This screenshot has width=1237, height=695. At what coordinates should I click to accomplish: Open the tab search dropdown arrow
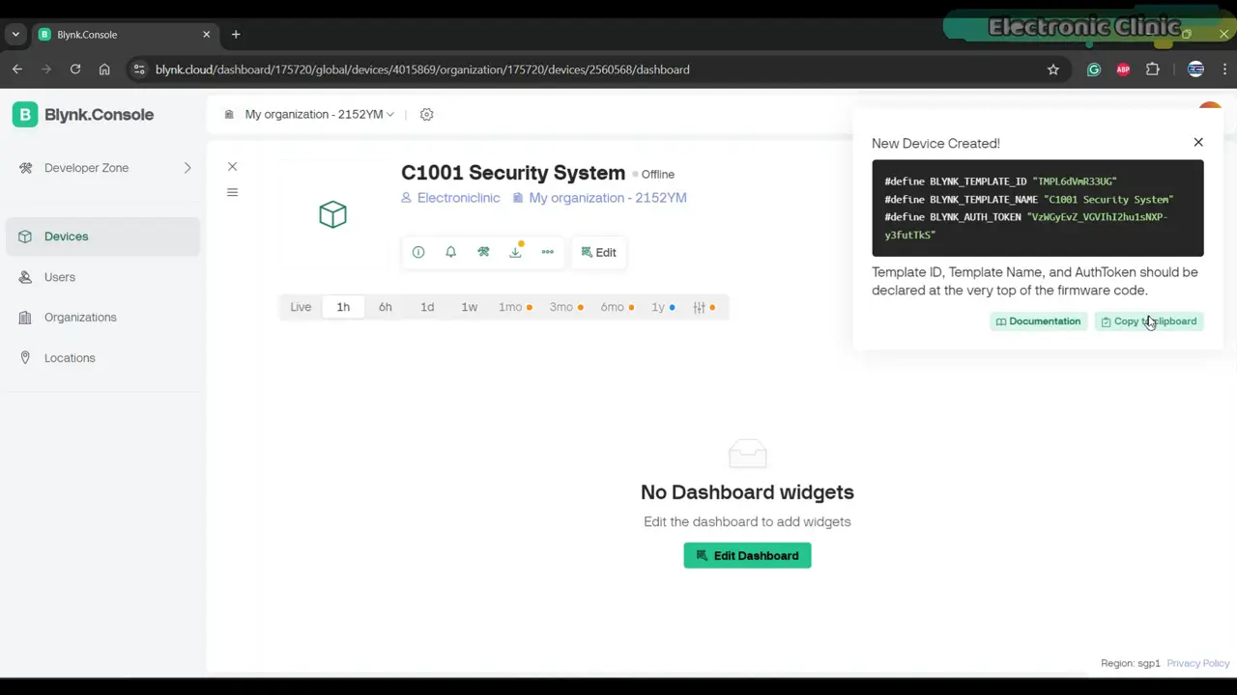point(15,35)
